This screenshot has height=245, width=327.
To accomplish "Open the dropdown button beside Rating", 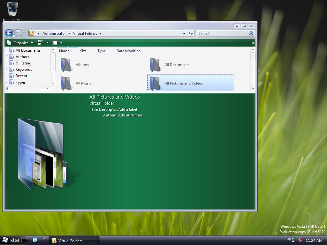I will 17,63.
